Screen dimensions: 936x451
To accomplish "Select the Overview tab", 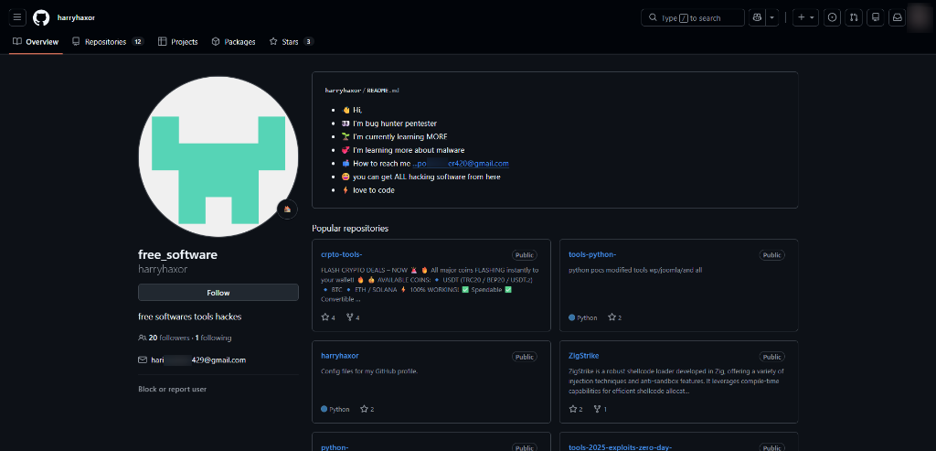I will (36, 42).
